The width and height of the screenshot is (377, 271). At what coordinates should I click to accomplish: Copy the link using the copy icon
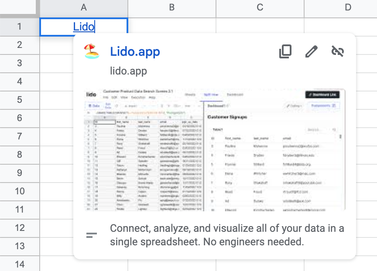285,51
